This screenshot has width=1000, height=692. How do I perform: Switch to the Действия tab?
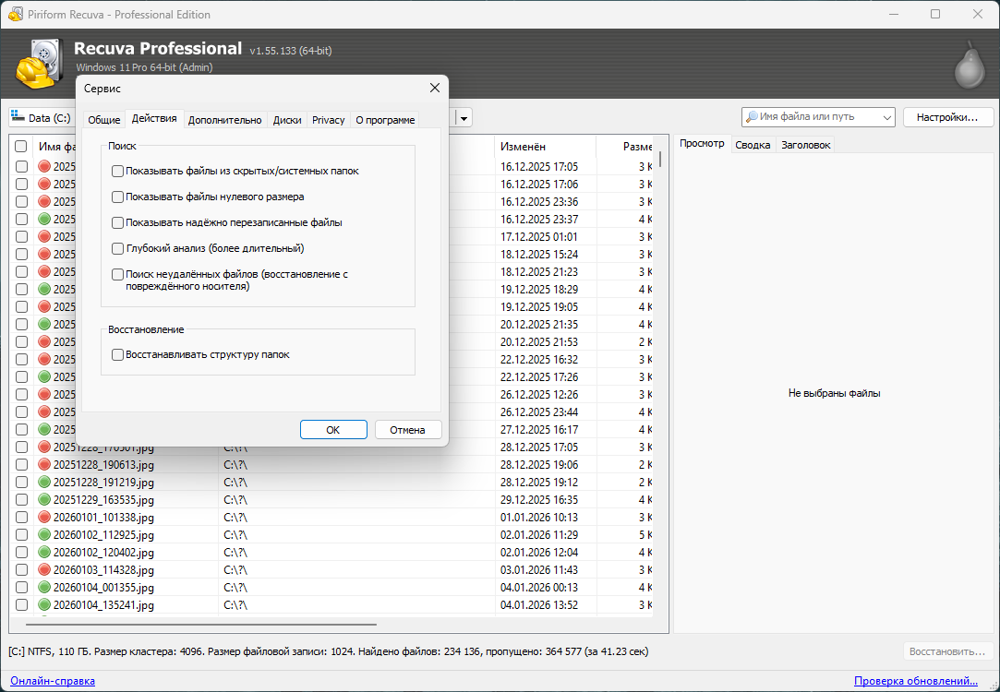pos(154,118)
